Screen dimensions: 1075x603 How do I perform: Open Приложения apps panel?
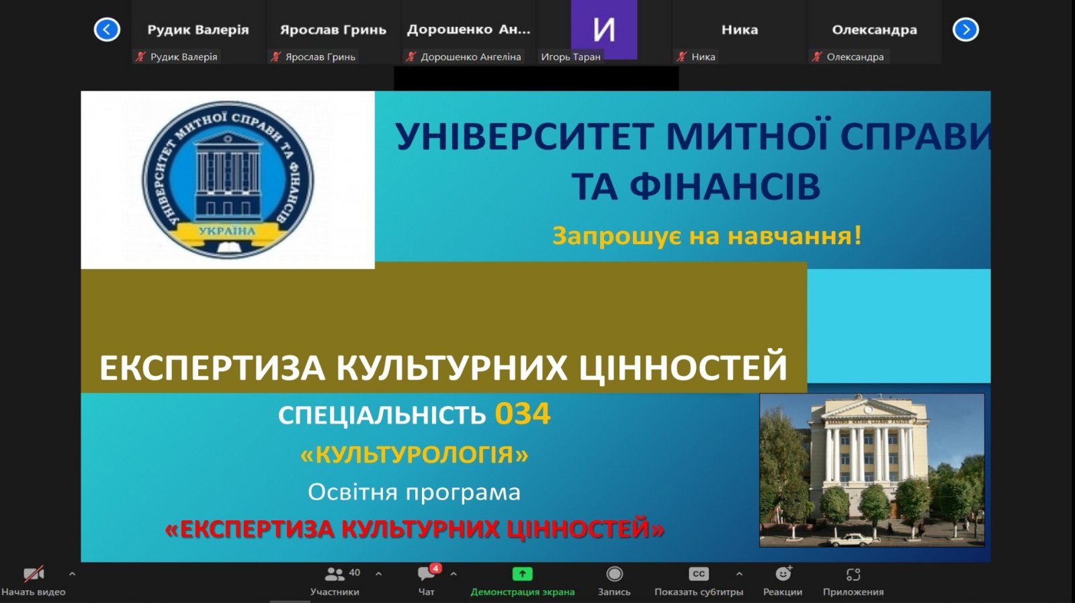click(x=853, y=581)
